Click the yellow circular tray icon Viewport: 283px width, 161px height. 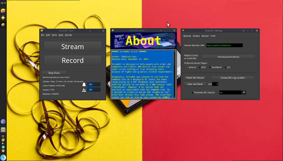[3, 151]
